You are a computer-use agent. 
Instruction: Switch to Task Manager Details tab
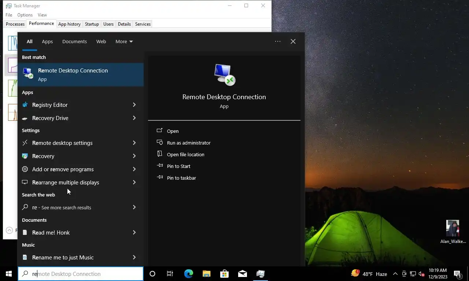124,24
